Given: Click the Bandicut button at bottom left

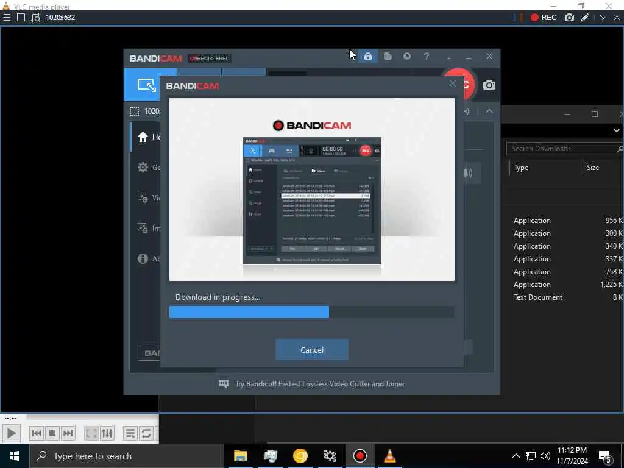Looking at the screenshot, I should [149, 353].
